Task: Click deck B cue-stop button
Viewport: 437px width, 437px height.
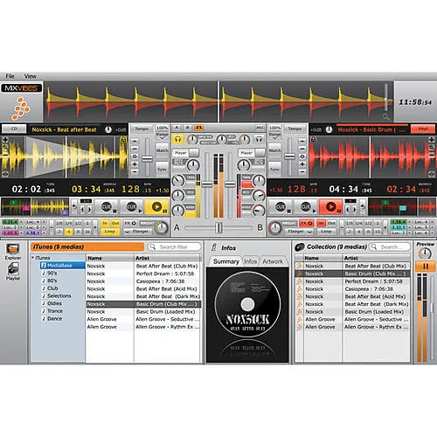Action: coord(281,207)
